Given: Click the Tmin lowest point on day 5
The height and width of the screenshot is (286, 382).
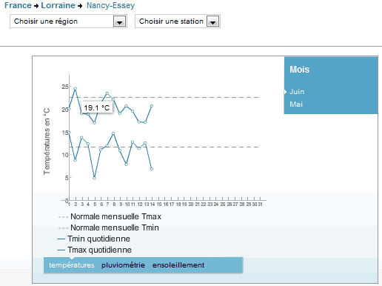Looking at the screenshot, I should click(x=94, y=178).
